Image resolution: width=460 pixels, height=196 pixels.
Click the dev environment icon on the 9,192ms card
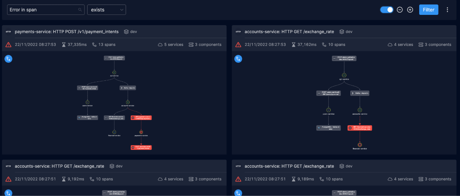point(112,166)
